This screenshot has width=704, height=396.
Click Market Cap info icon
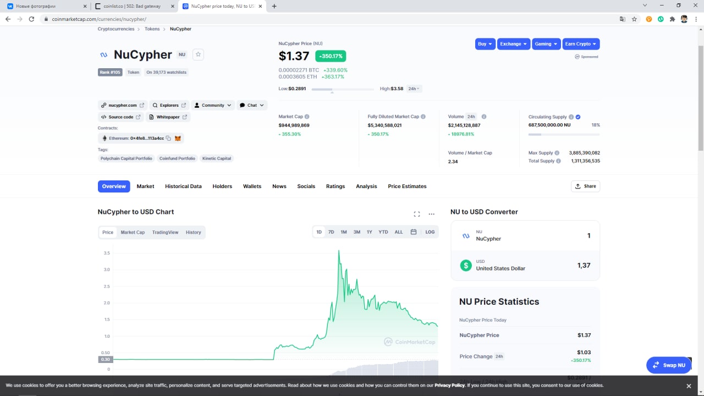307,117
